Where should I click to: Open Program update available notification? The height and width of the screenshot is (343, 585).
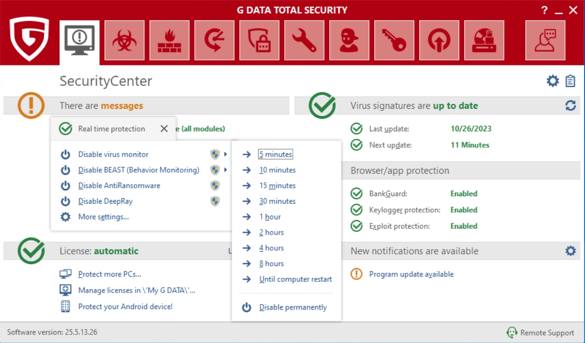tap(411, 275)
